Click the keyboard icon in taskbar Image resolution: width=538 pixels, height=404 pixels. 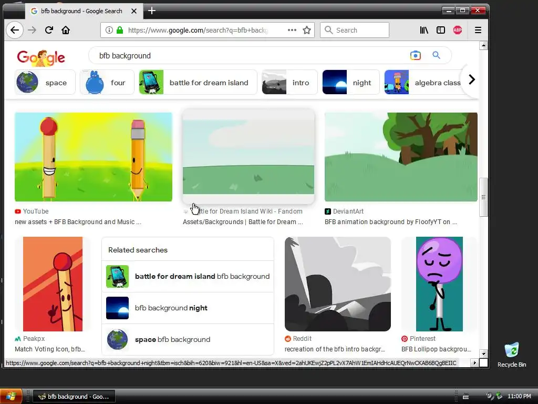(x=465, y=397)
